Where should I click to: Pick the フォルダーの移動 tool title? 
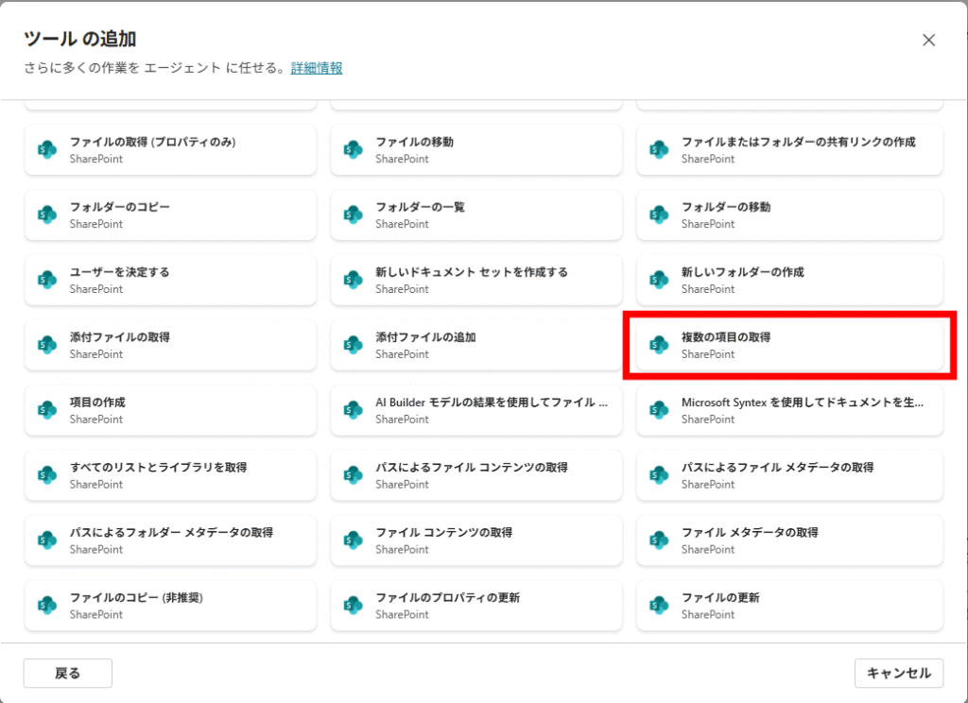726,207
